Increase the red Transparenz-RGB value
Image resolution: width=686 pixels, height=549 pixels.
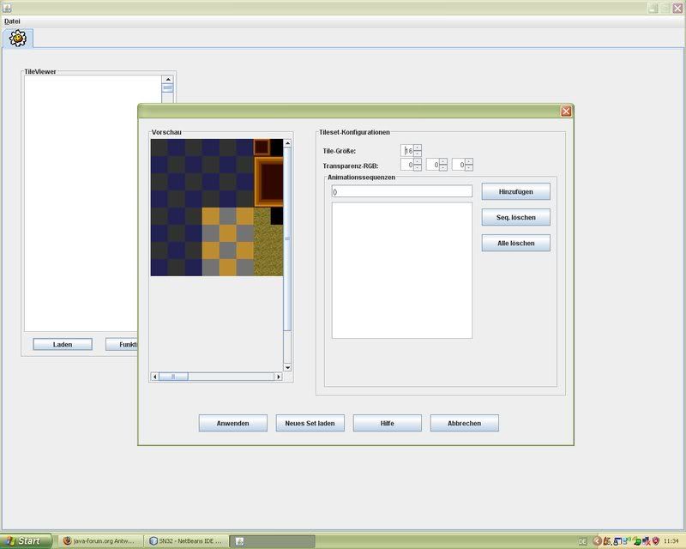[418, 161]
